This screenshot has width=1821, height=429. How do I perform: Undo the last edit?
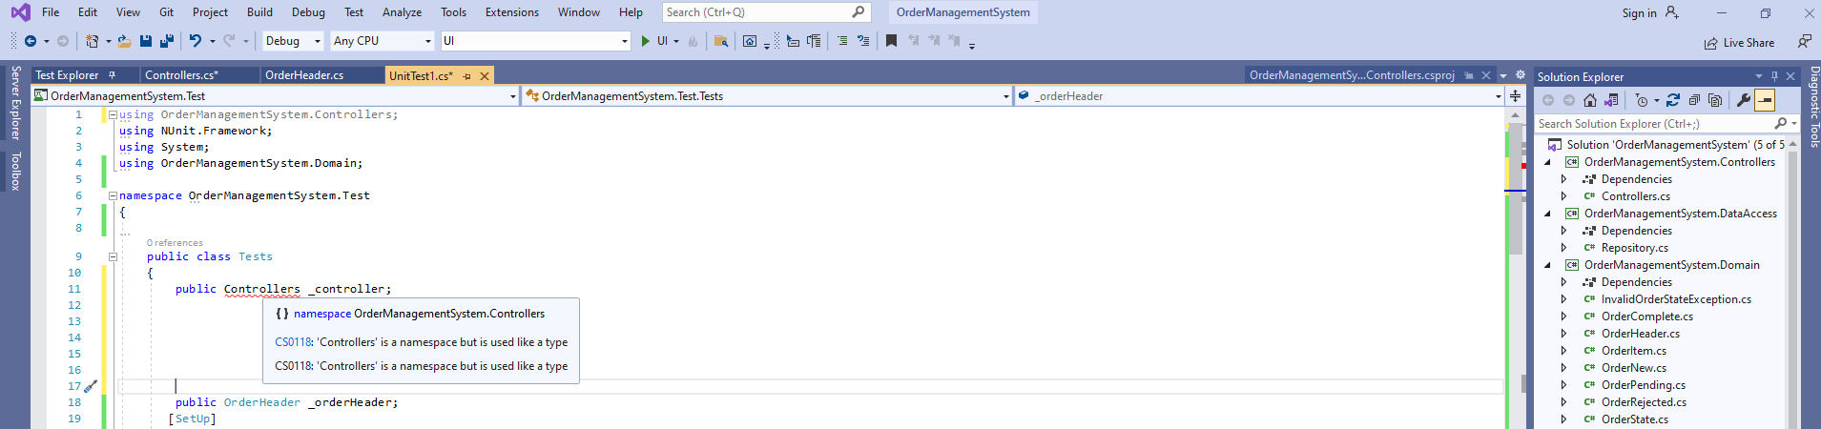pos(196,41)
